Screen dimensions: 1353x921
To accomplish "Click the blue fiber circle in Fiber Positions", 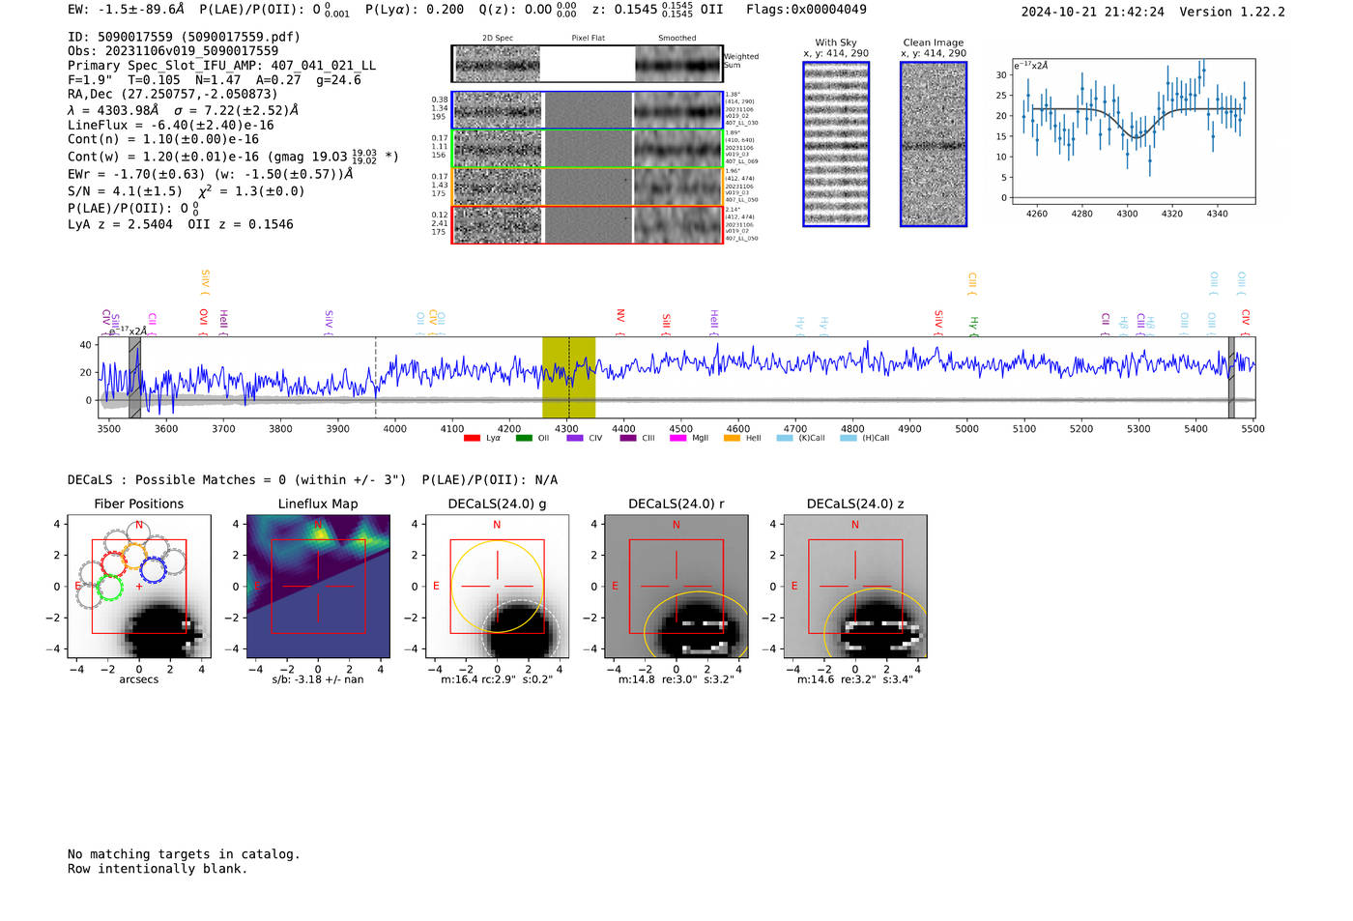I will [153, 568].
